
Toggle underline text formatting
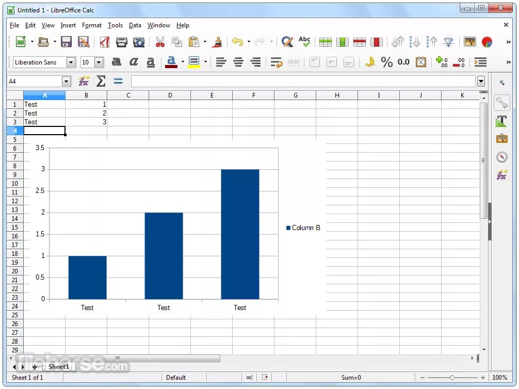(x=151, y=62)
